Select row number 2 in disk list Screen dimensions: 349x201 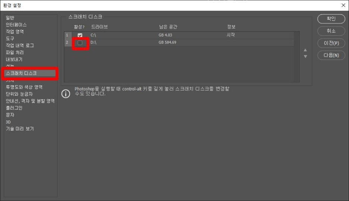point(67,42)
